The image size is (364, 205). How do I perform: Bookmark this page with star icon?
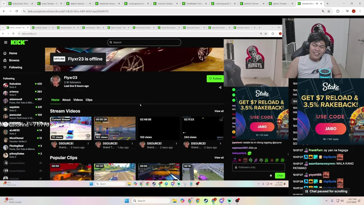tap(329, 11)
